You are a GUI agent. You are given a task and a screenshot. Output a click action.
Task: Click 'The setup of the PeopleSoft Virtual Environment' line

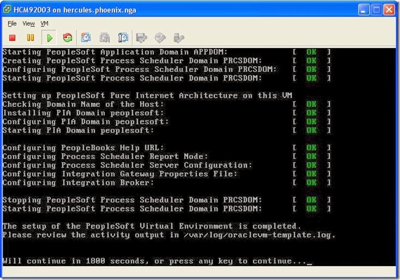(x=152, y=226)
